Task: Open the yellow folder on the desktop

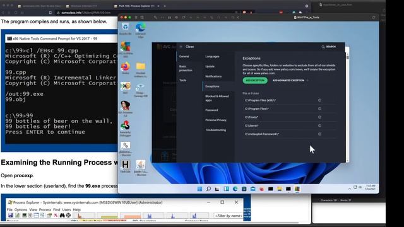Action: click(141, 69)
